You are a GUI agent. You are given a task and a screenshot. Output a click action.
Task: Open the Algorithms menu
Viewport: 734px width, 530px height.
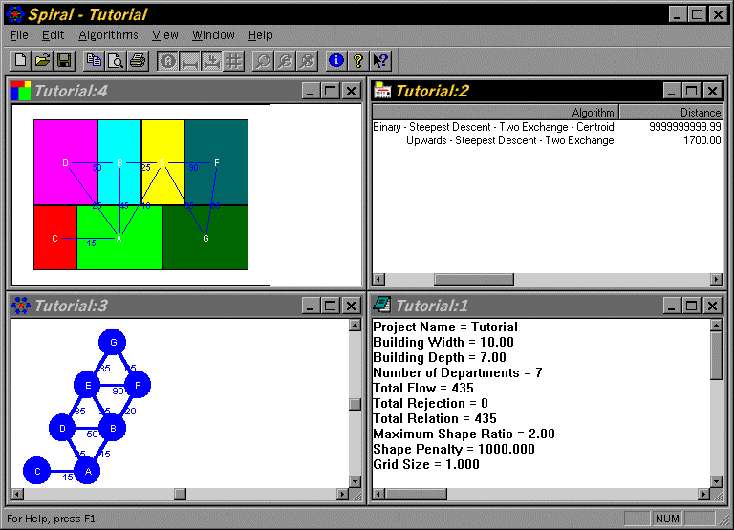[x=108, y=35]
